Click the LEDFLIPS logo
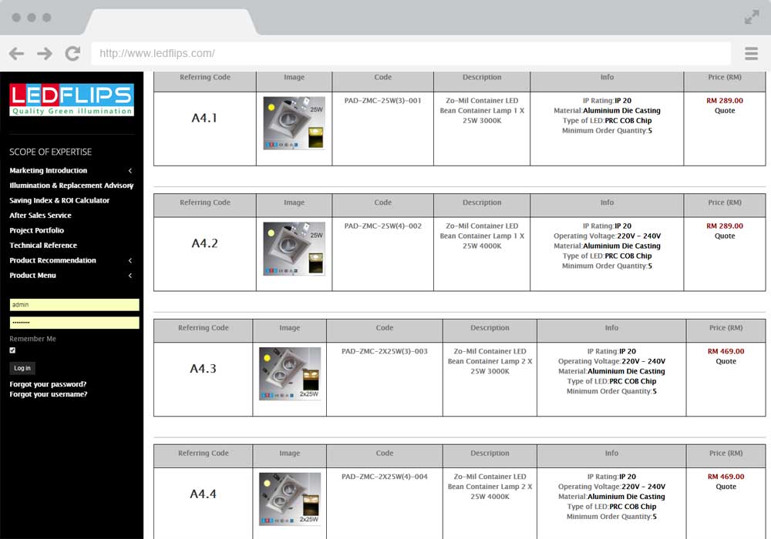The height and width of the screenshot is (539, 771). click(x=72, y=99)
